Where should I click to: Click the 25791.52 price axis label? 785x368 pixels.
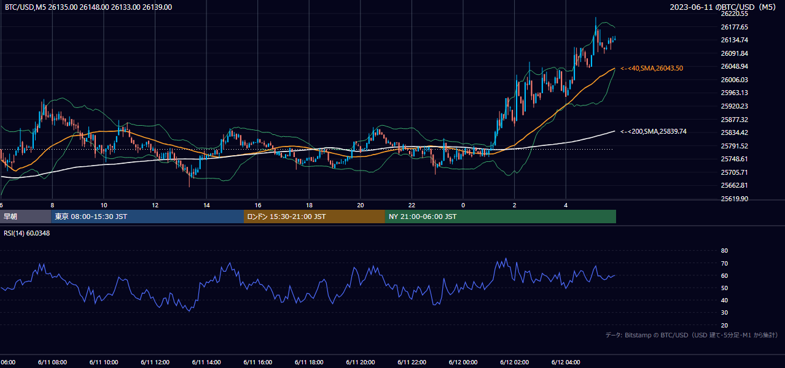[x=734, y=146]
